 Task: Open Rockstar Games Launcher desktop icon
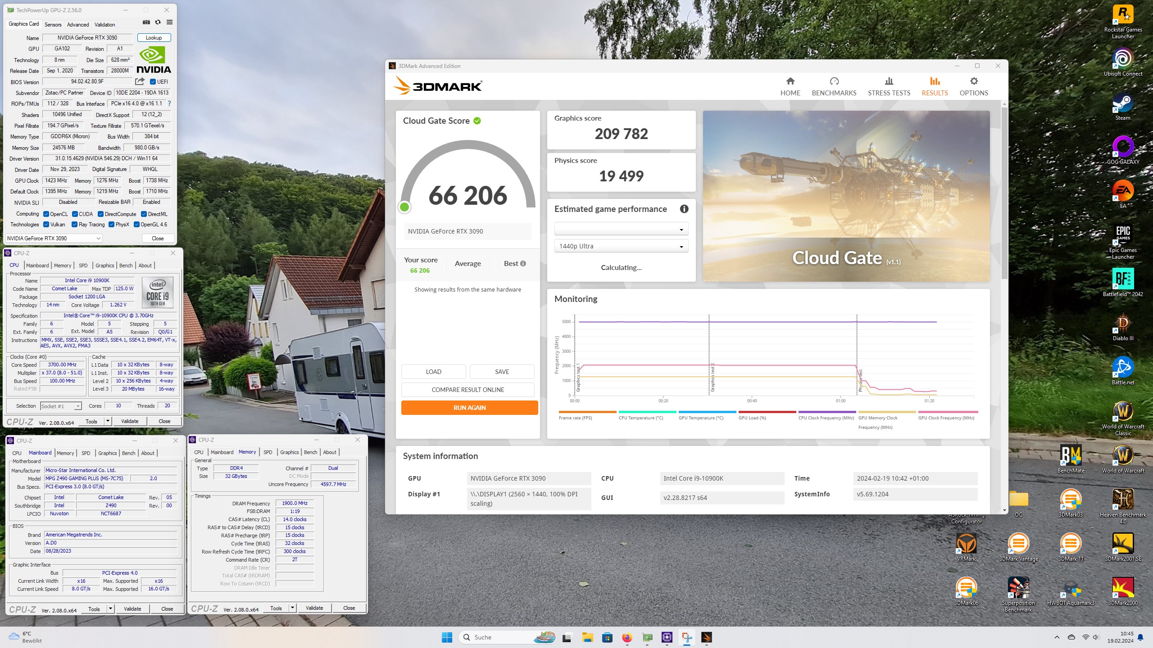click(1123, 22)
